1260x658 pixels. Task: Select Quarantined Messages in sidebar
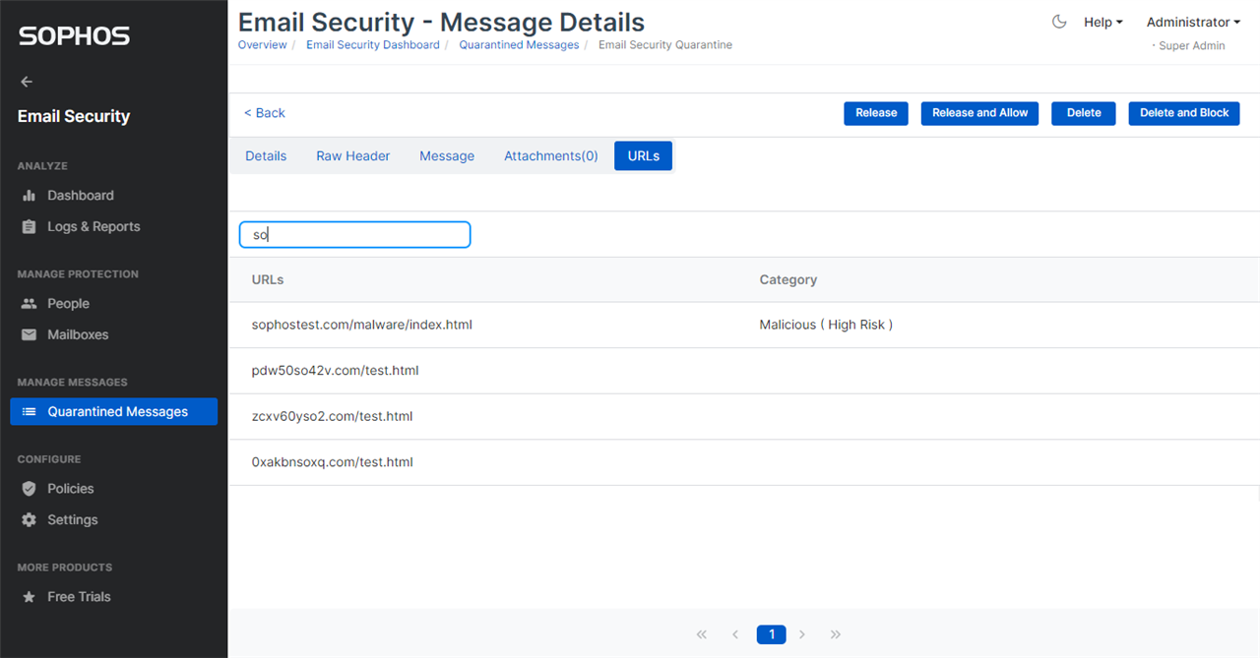pos(114,411)
